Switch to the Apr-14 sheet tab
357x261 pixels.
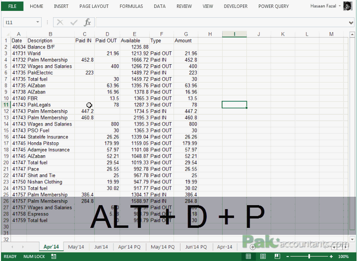(x=225, y=247)
